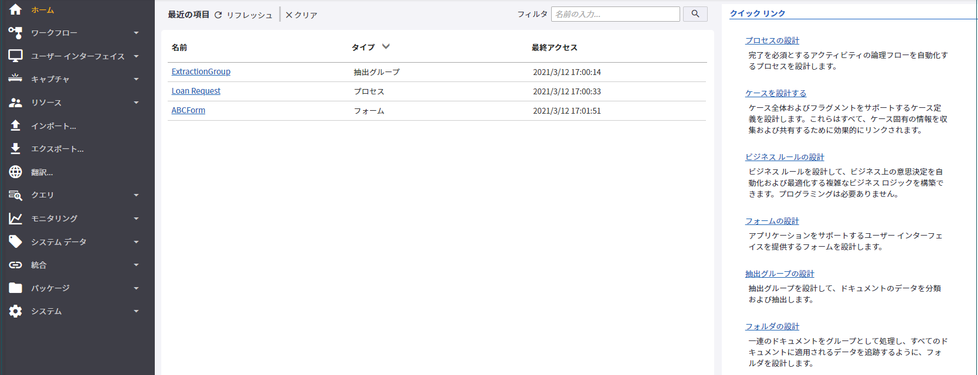Open the ABCForm link

pyautogui.click(x=188, y=110)
